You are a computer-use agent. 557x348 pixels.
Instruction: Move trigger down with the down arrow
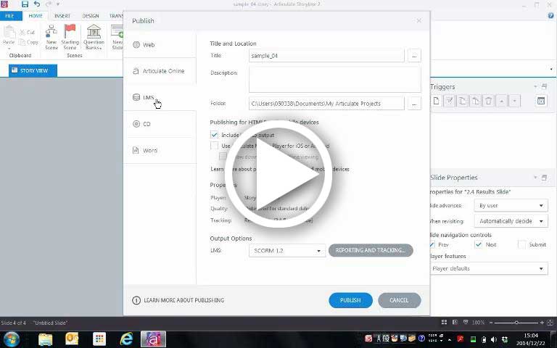point(514,101)
